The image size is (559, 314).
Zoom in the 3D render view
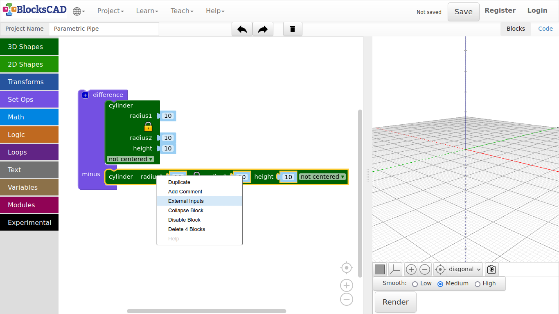tap(411, 269)
